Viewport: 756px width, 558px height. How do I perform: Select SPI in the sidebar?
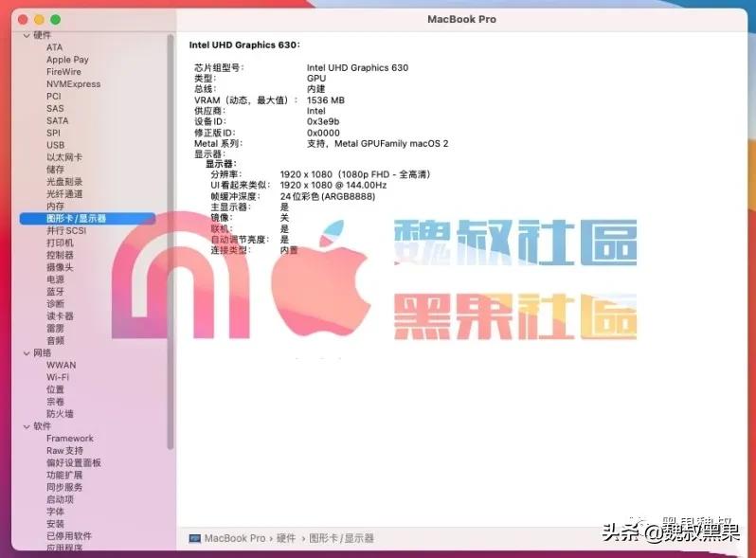coord(53,134)
